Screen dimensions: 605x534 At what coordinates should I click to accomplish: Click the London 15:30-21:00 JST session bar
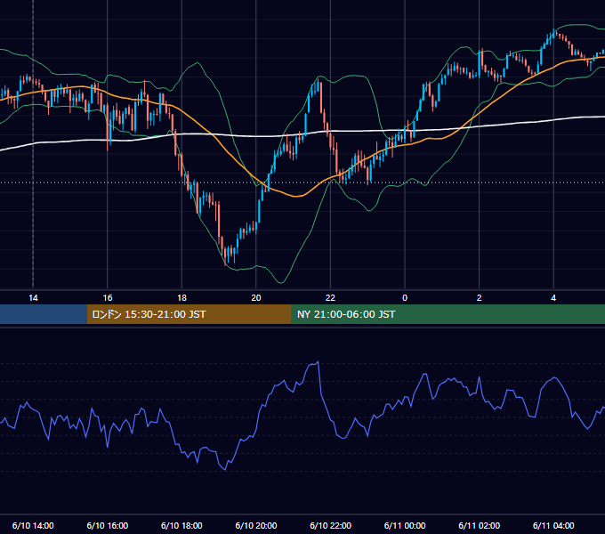click(x=189, y=314)
